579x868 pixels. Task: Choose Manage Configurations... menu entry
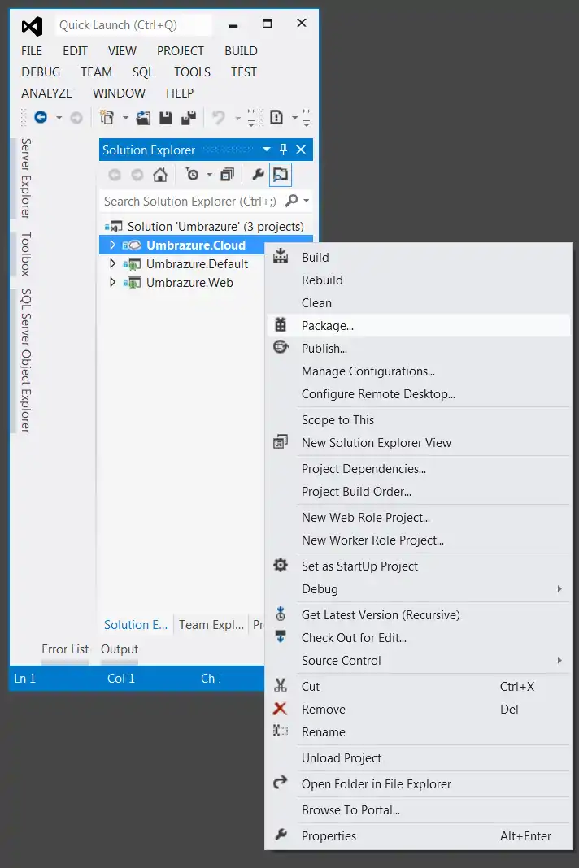418,371
